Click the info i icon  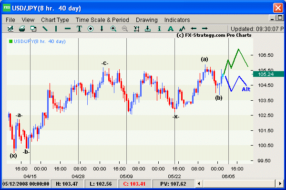coord(159,29)
